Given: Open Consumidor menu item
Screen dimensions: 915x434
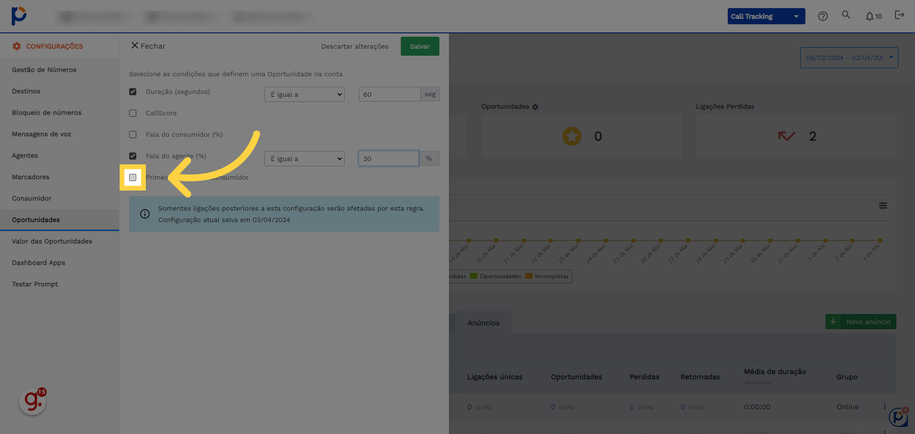Looking at the screenshot, I should (60, 198).
